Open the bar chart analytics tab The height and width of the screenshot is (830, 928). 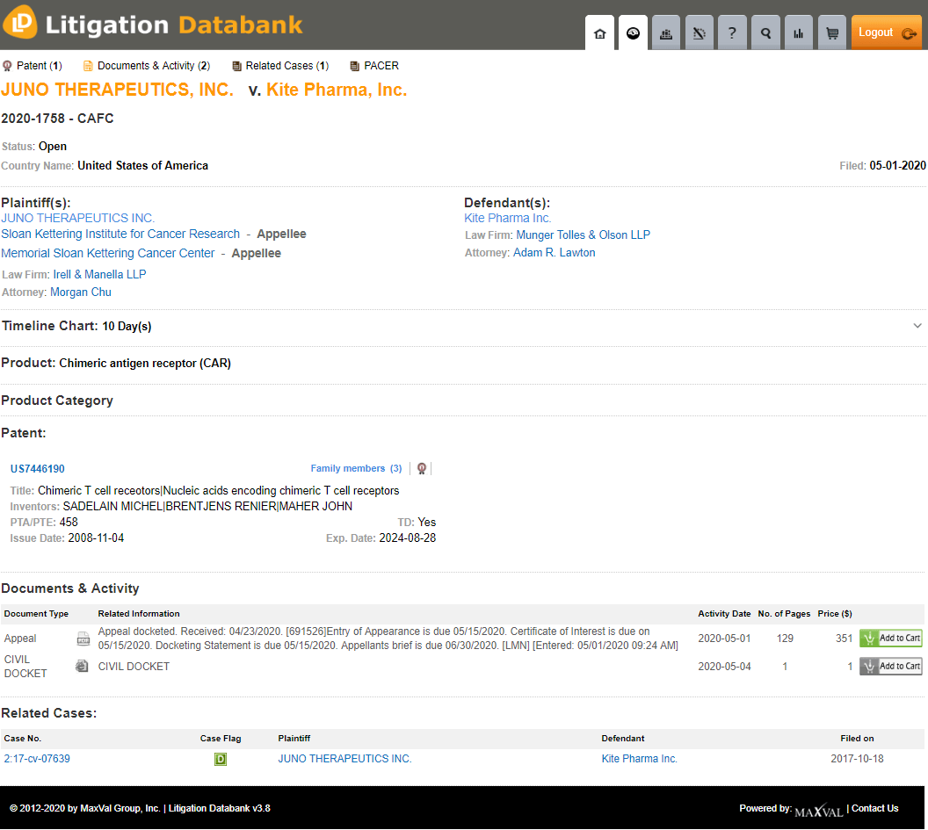click(x=799, y=33)
